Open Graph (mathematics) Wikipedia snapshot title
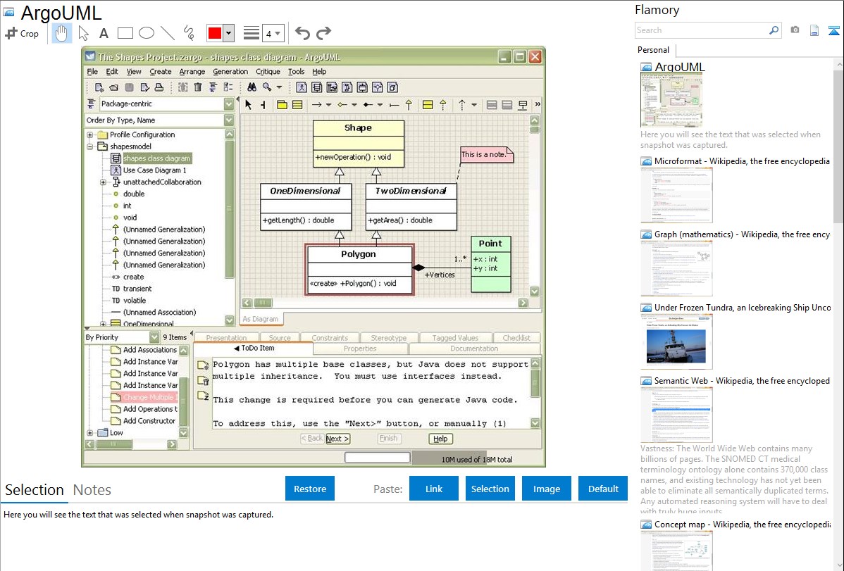 pos(742,234)
